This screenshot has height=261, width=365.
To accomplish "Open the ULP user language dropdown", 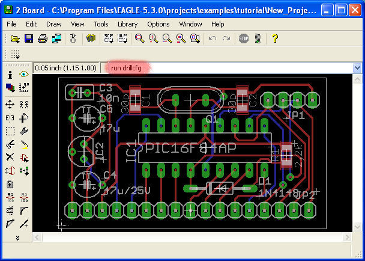I will 122,38.
